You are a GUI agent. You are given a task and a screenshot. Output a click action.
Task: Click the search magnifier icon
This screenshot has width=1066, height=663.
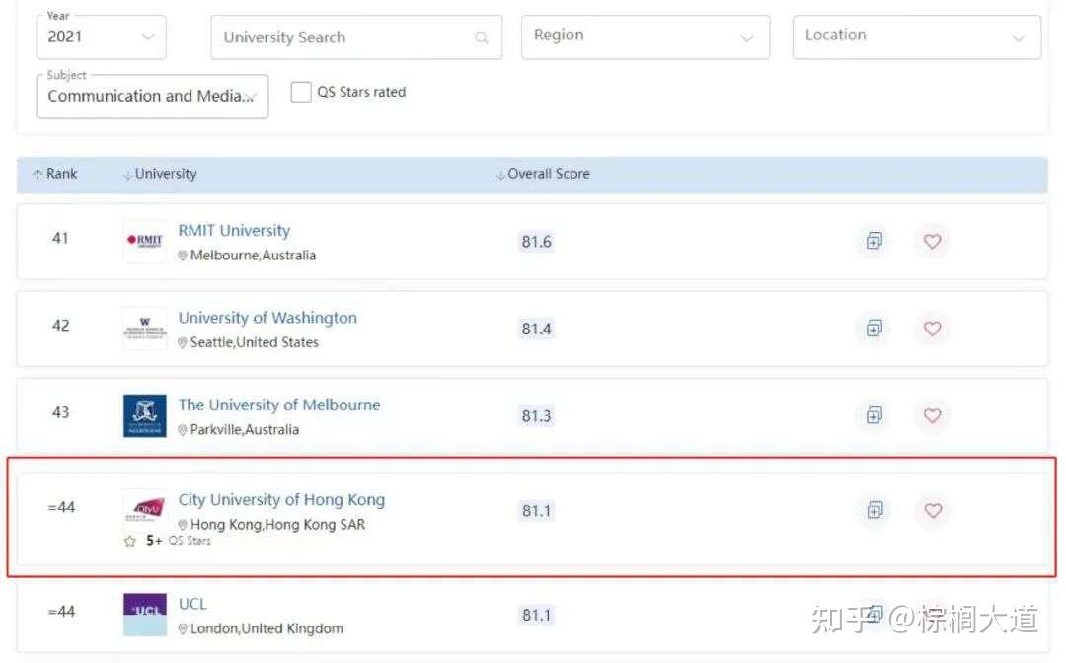[x=482, y=38]
